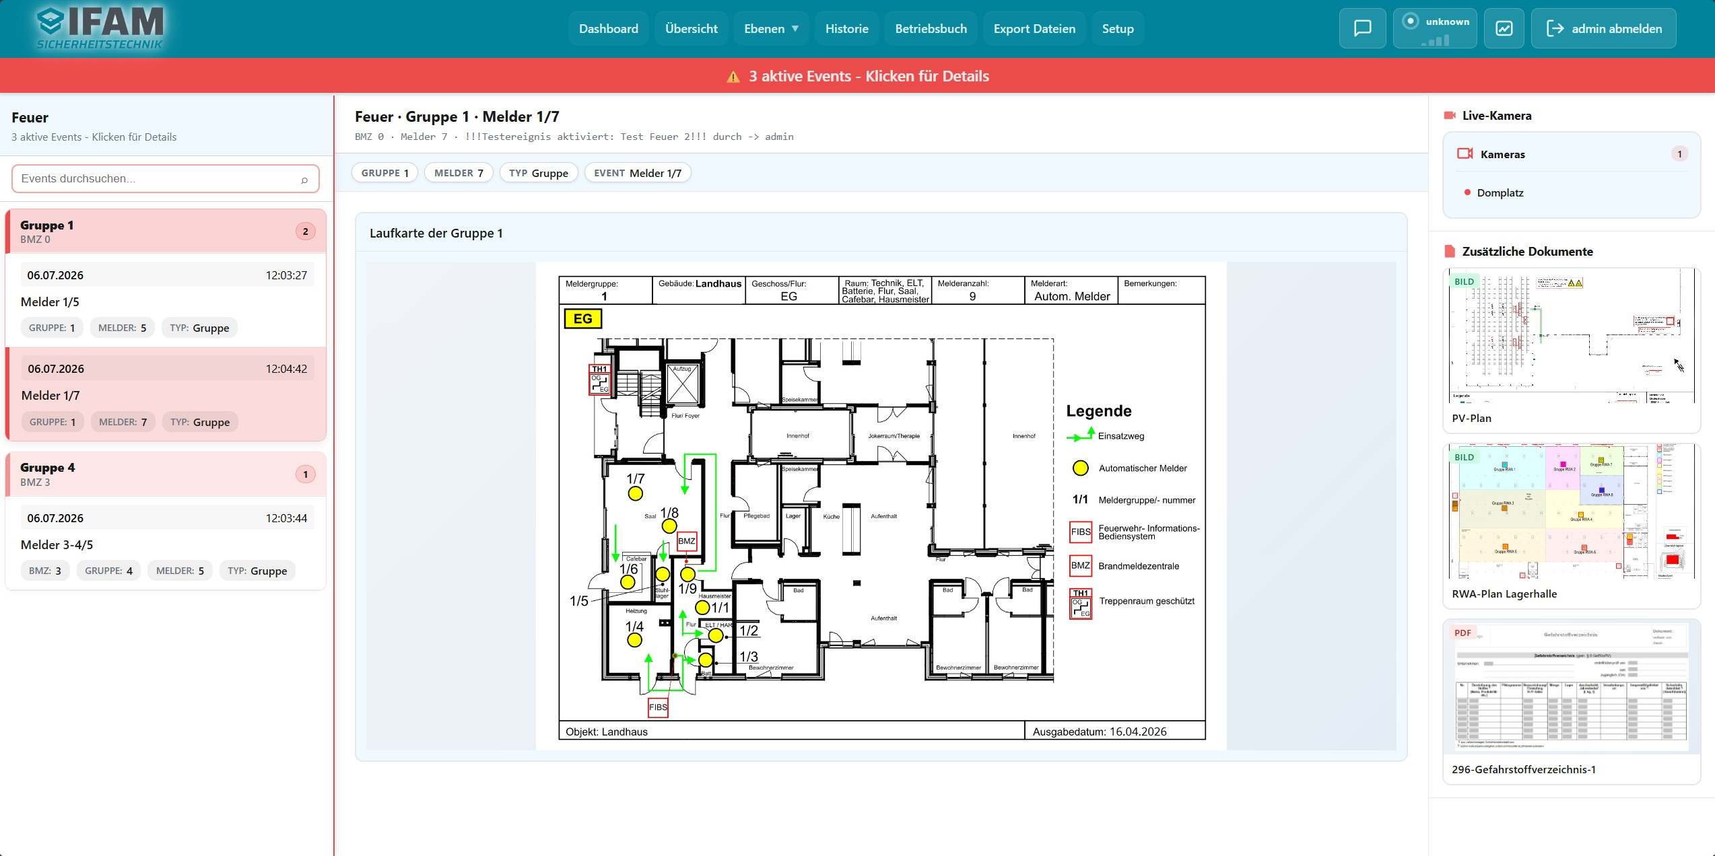Open the Betriebsbuch page

(931, 28)
